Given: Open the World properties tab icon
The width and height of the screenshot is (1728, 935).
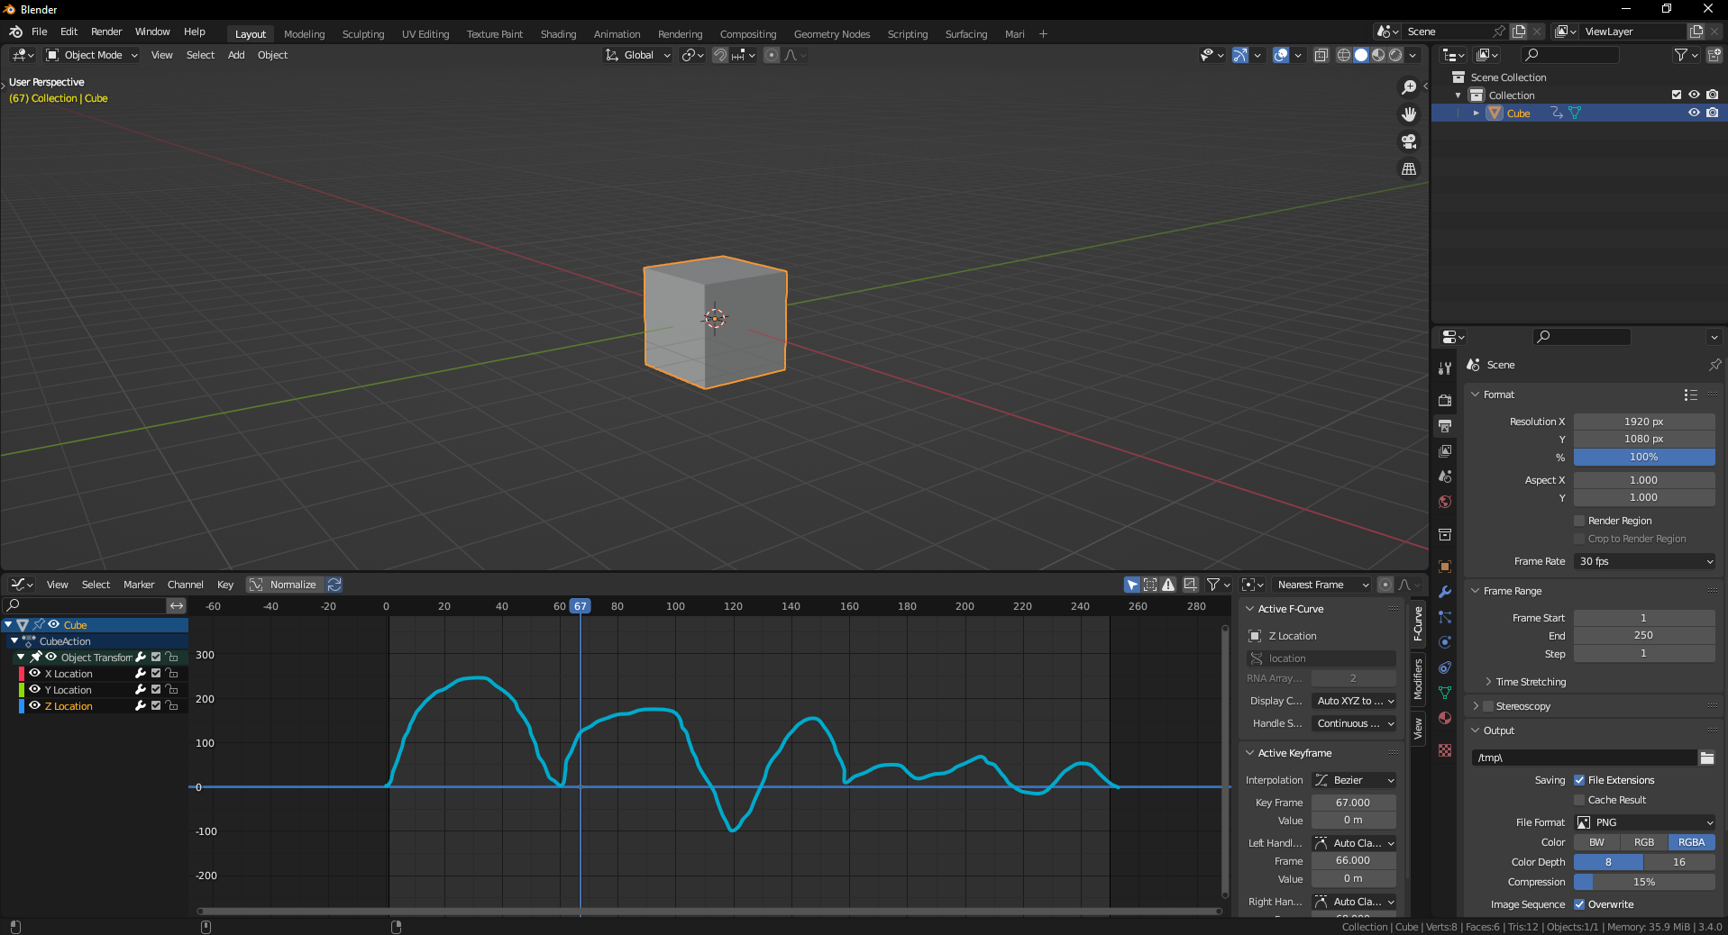Looking at the screenshot, I should pos(1445,502).
